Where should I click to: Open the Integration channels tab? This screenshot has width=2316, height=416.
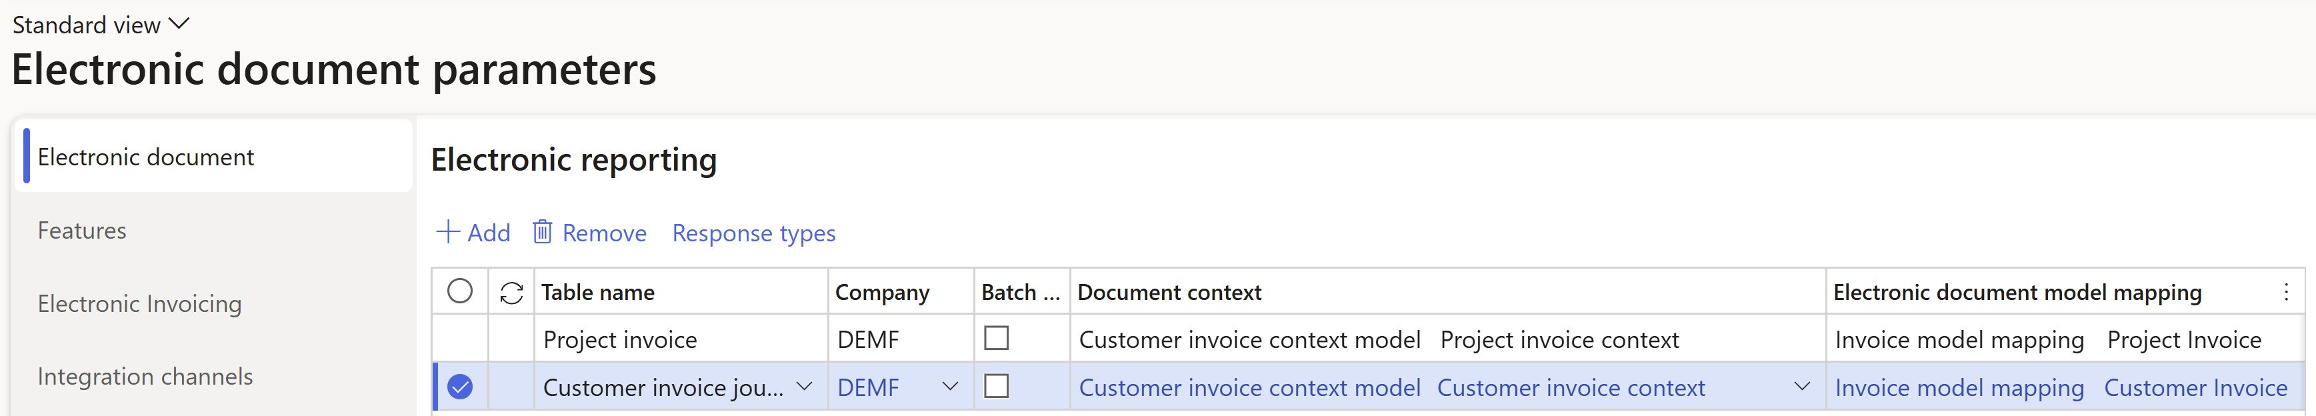coord(145,377)
